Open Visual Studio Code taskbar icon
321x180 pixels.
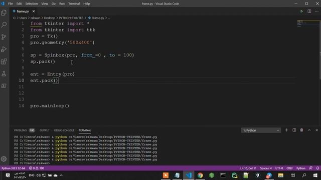click(x=189, y=175)
